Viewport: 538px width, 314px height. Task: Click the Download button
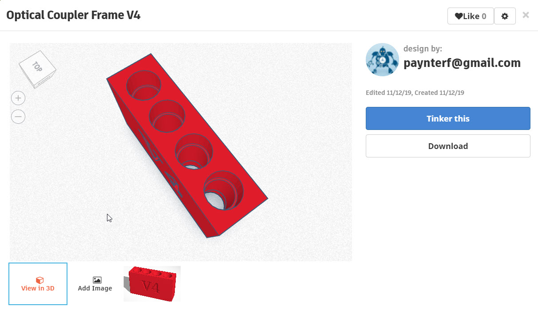tap(448, 146)
